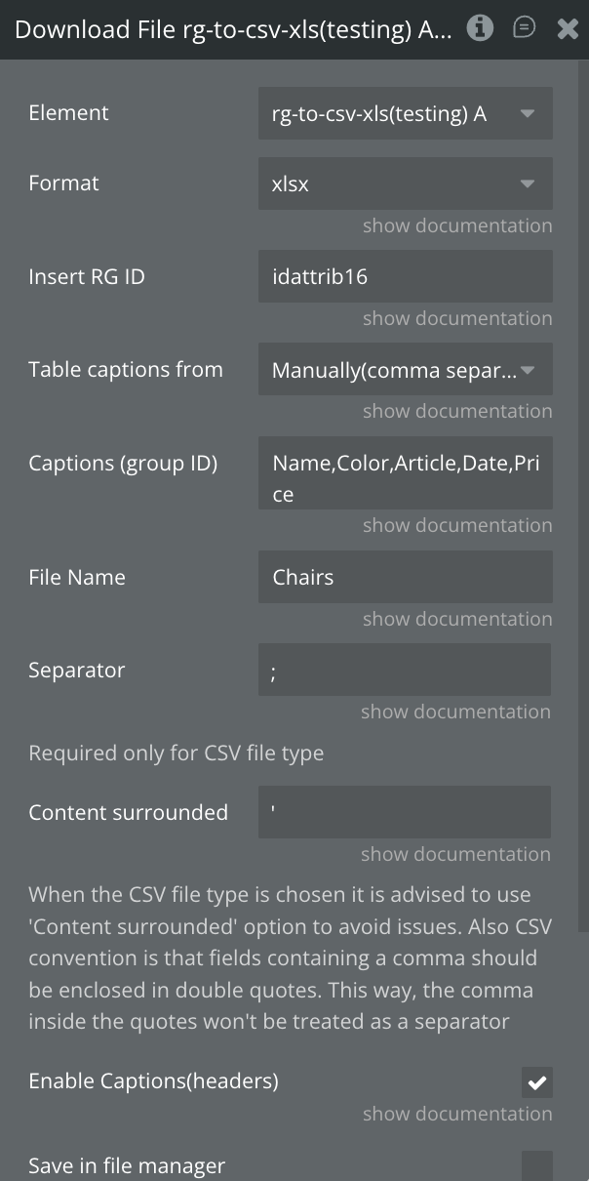Edit the File Name field containing Chairs
Viewport: 589px width, 1181px height.
click(x=405, y=577)
